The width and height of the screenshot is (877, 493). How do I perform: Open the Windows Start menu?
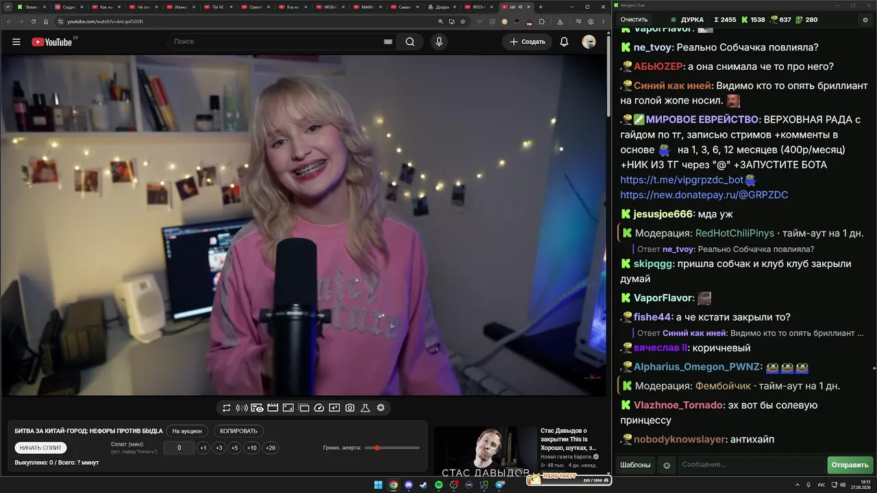click(x=378, y=485)
